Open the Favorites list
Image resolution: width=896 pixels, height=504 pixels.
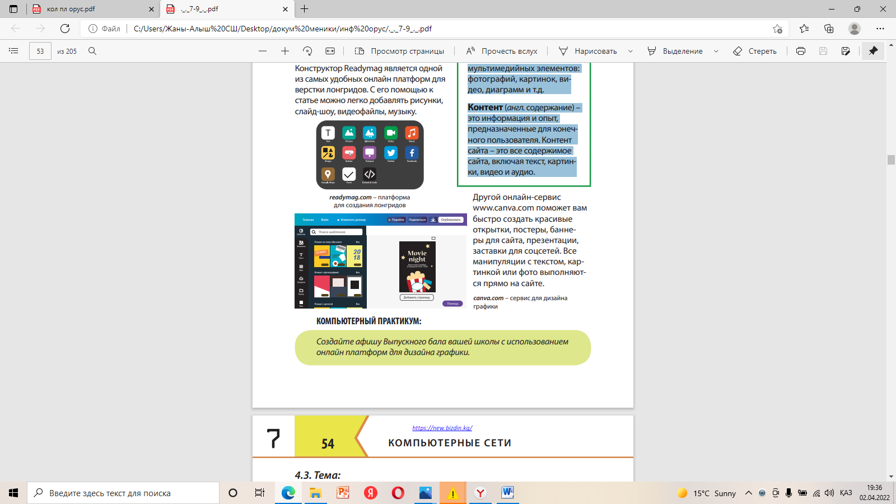click(804, 29)
